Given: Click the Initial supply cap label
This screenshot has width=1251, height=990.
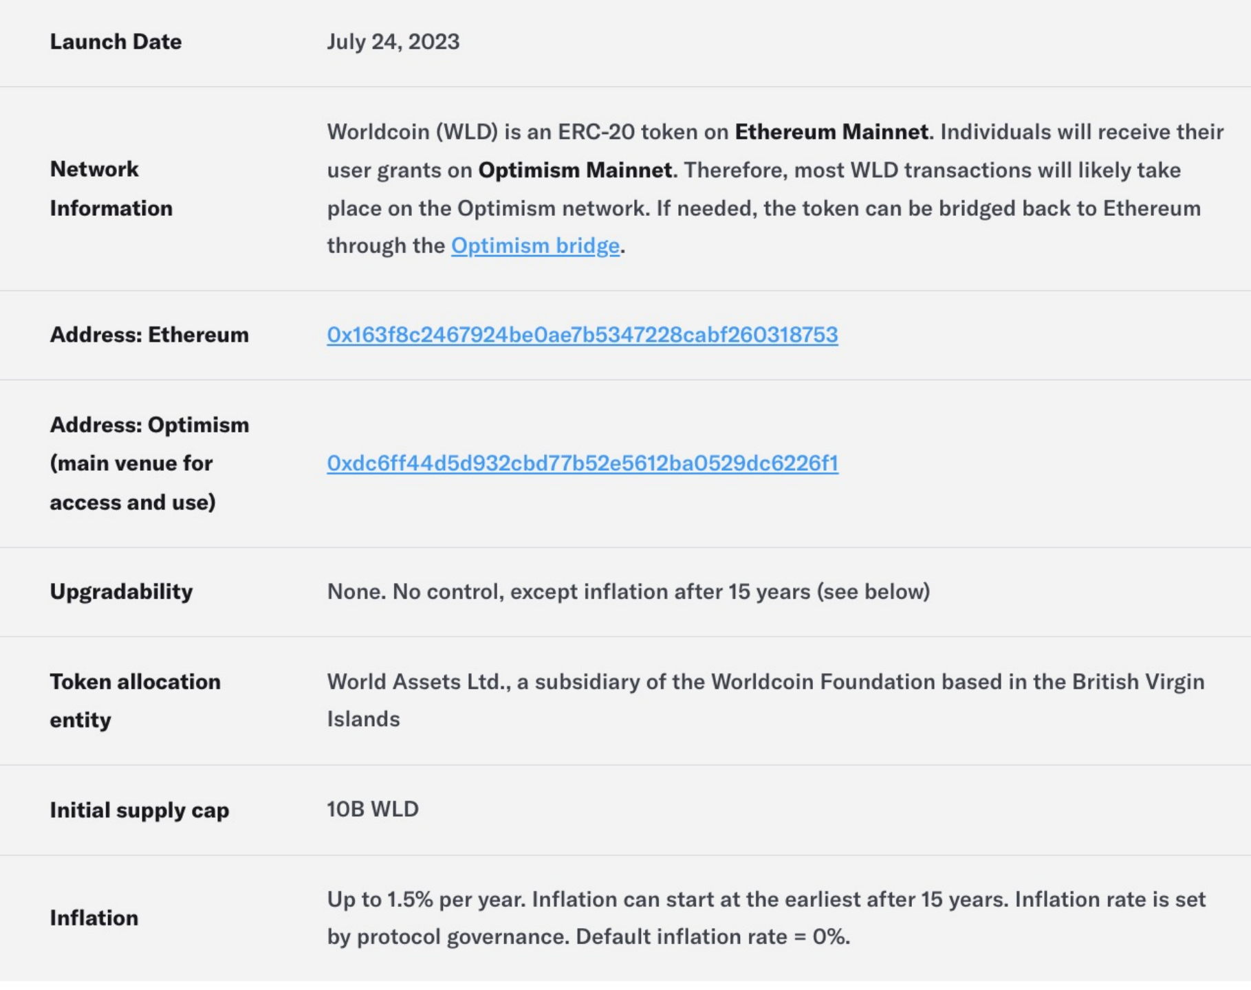Looking at the screenshot, I should click(139, 810).
